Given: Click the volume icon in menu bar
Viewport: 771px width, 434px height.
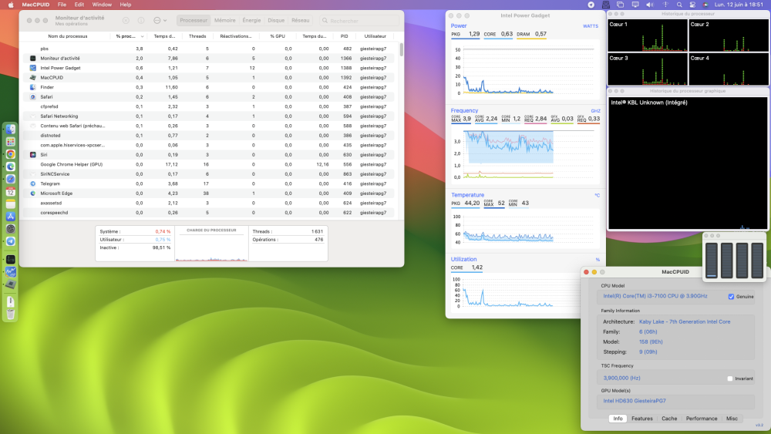Looking at the screenshot, I should pyautogui.click(x=649, y=5).
